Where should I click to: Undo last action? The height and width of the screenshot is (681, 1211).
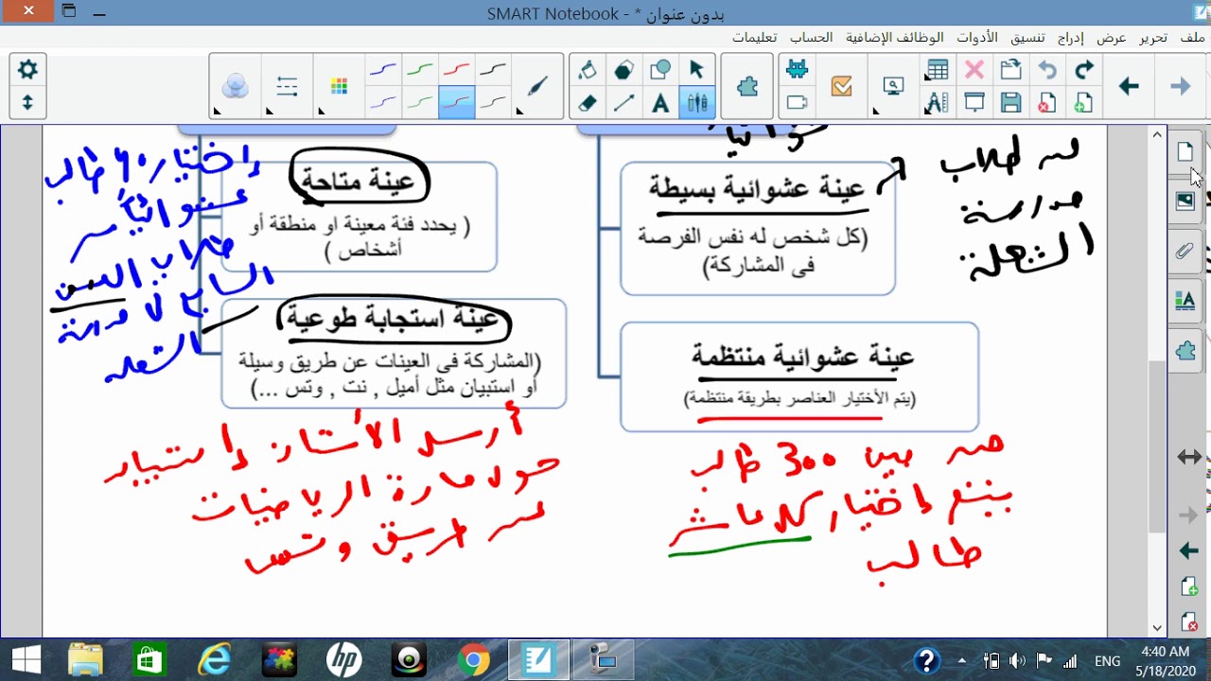tap(1047, 70)
